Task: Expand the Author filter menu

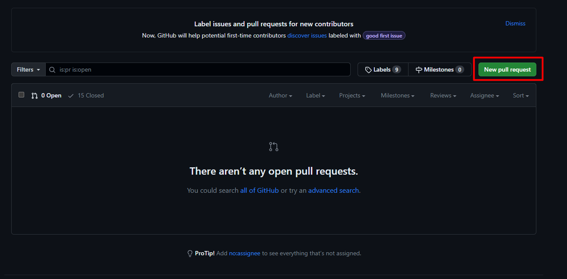Action: 280,96
